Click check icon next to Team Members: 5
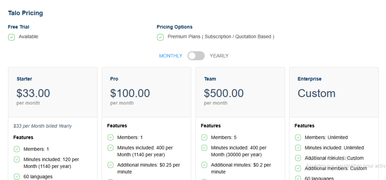This screenshot has height=180, width=386. click(x=204, y=137)
